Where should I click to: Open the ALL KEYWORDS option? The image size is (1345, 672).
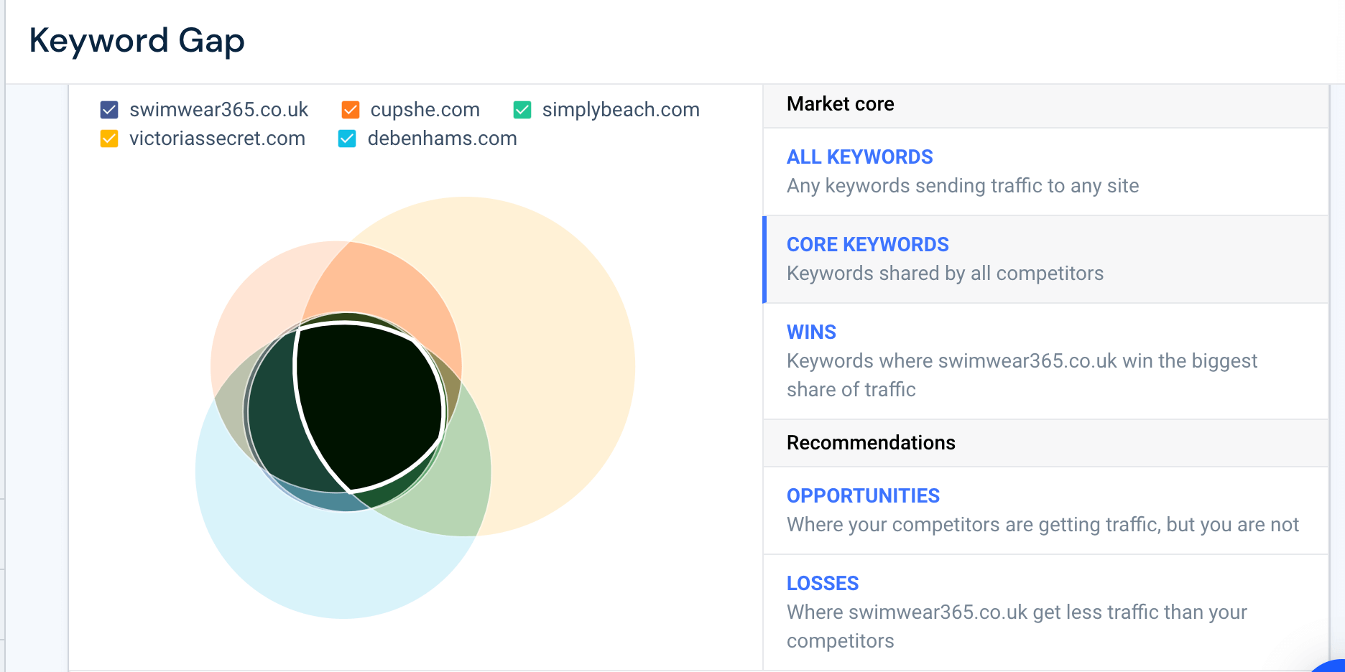point(1045,172)
